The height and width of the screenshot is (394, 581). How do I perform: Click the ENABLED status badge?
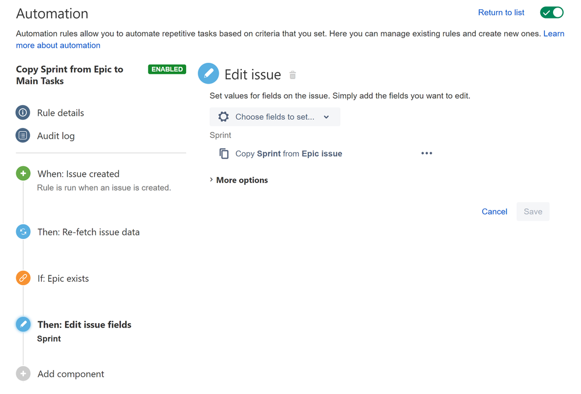pyautogui.click(x=167, y=69)
